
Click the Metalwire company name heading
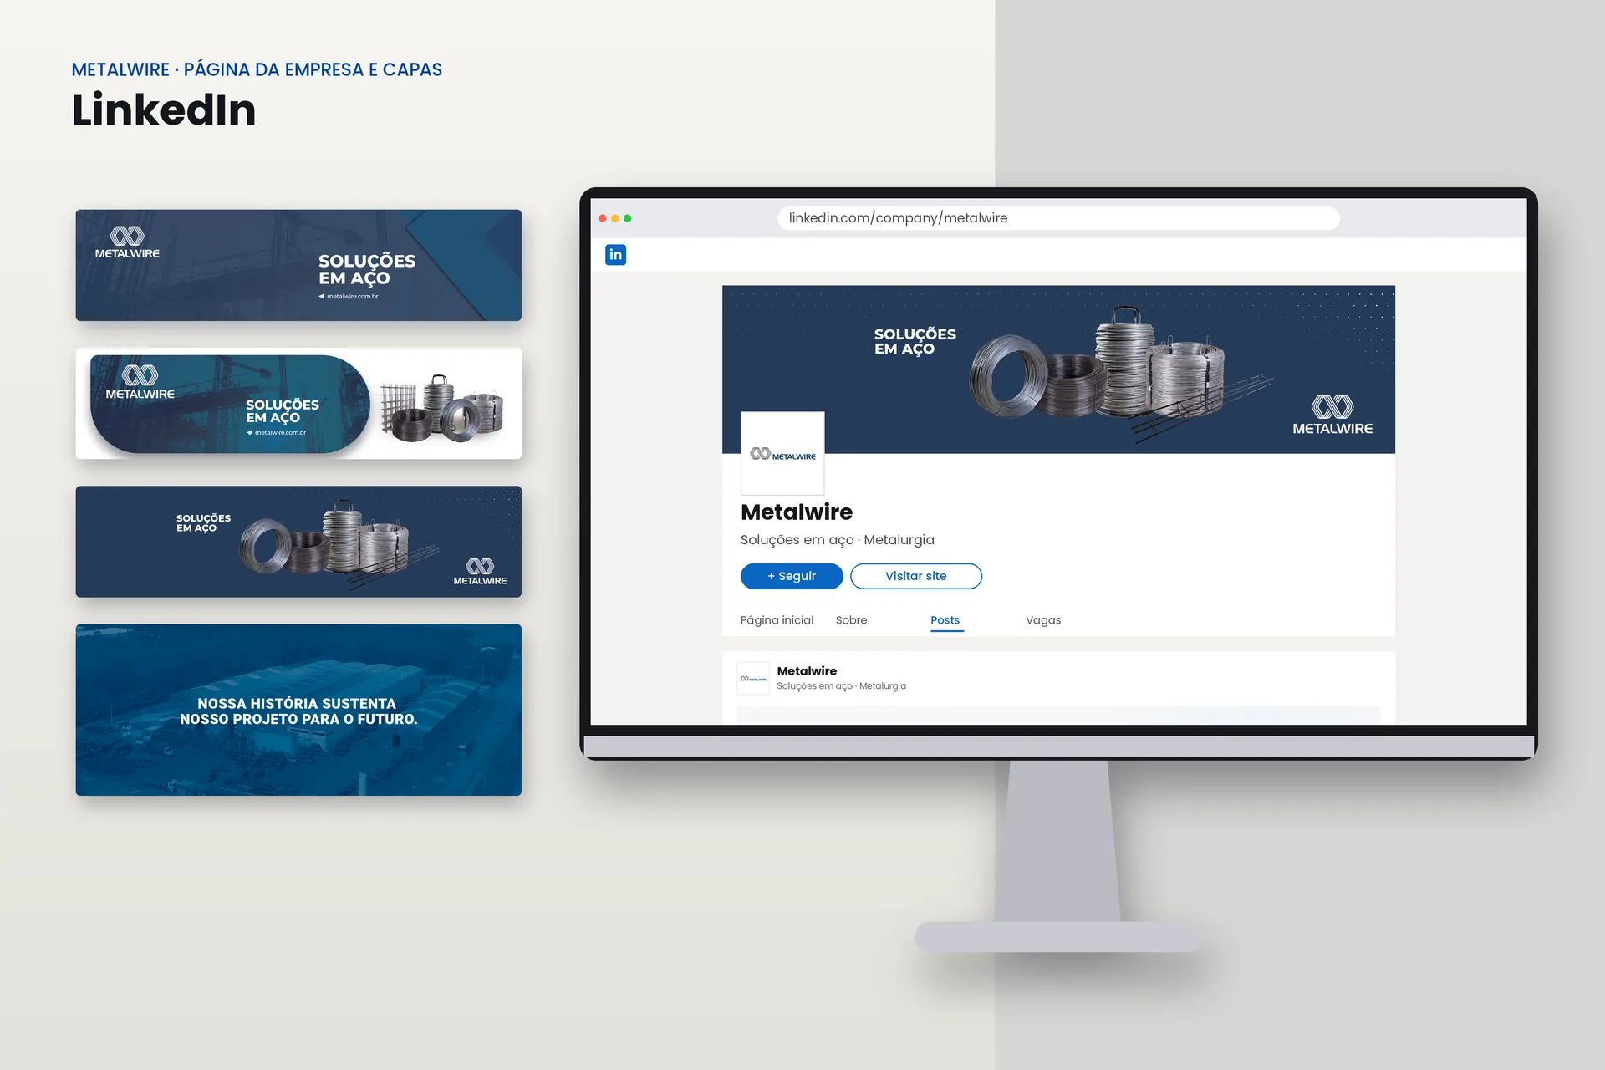[x=797, y=512]
